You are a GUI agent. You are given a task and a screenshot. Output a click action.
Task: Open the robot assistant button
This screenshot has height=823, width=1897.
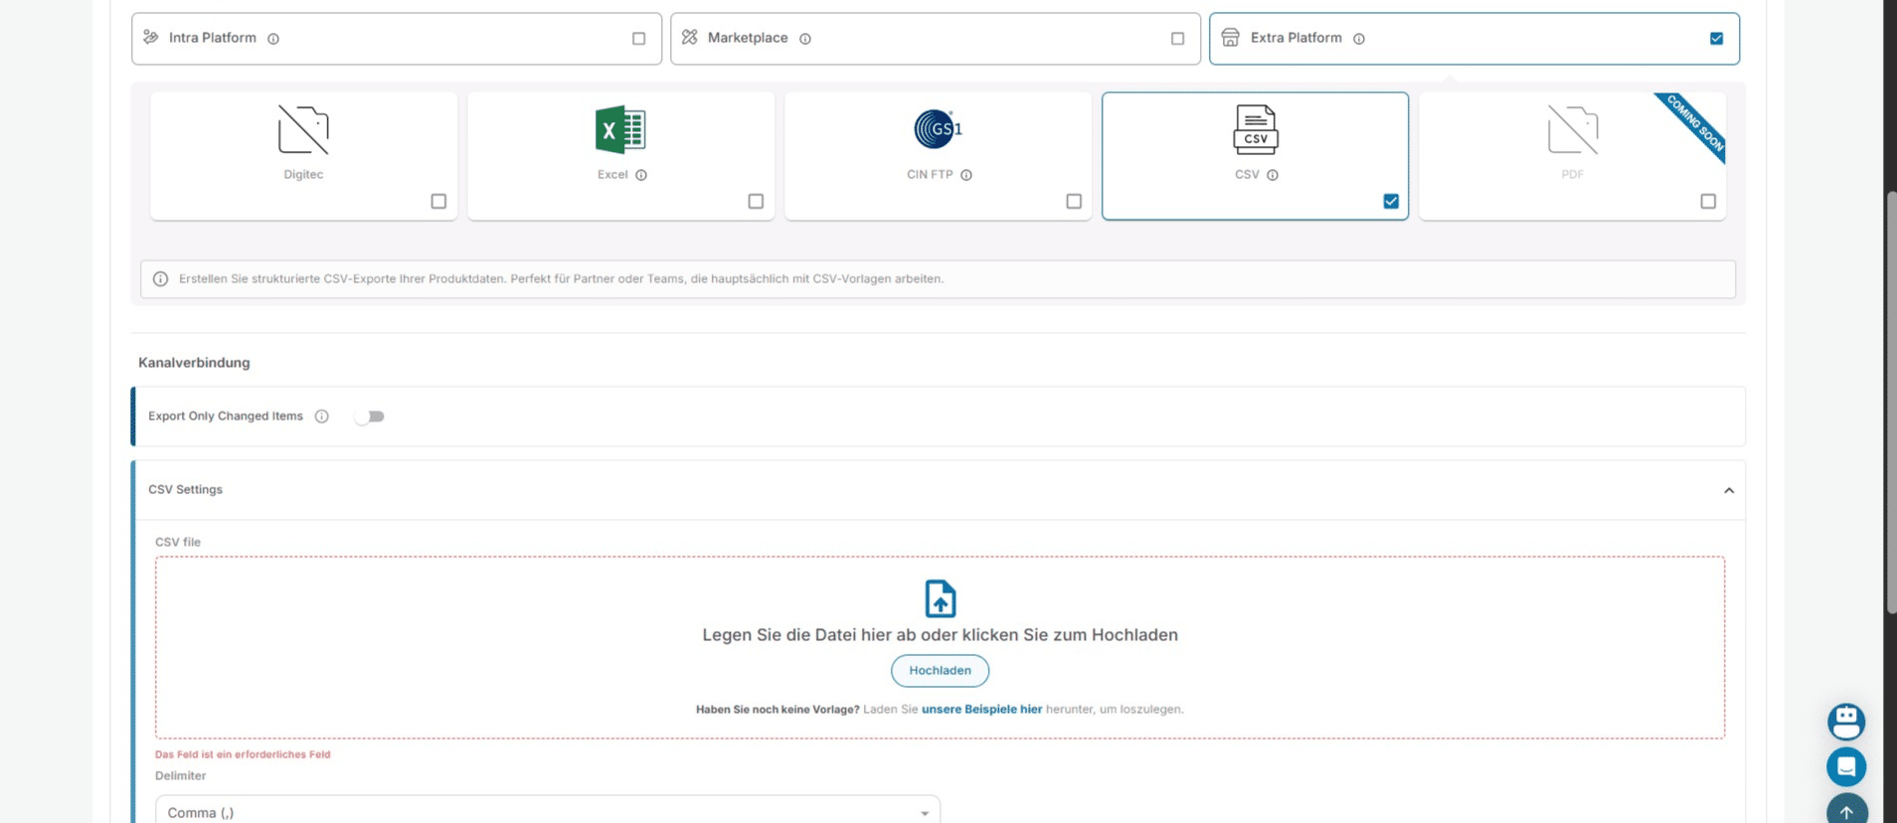(x=1846, y=722)
